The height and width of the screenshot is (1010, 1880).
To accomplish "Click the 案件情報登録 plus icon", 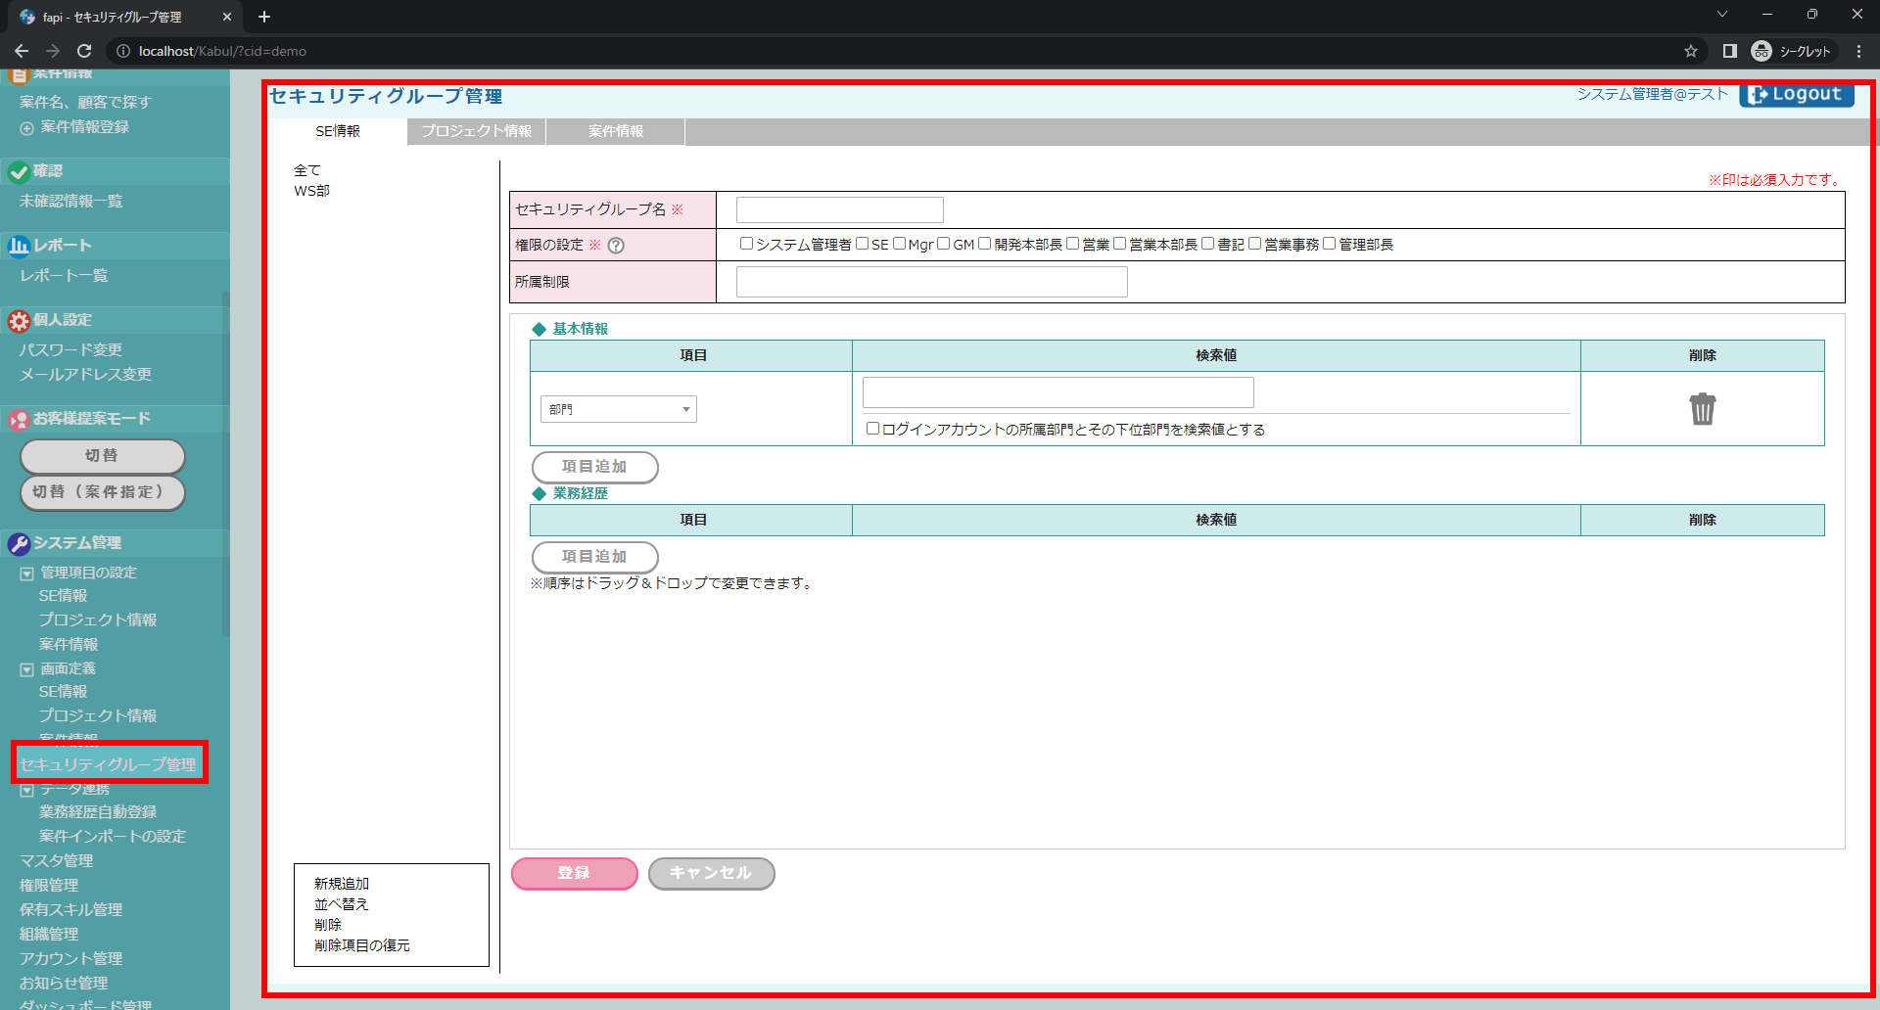I will (x=26, y=128).
